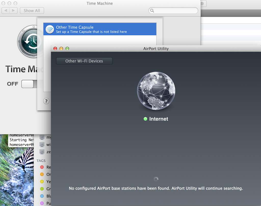Click the TAGS header in Finder sidebar
This screenshot has width=261, height=206.
[x=41, y=161]
